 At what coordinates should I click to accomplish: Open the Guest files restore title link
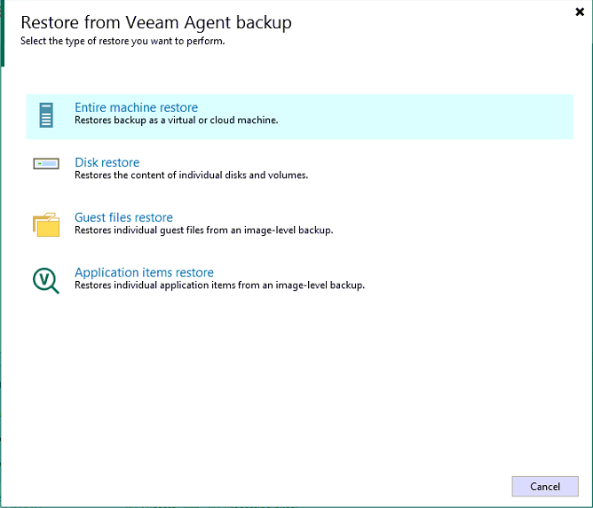click(x=123, y=217)
